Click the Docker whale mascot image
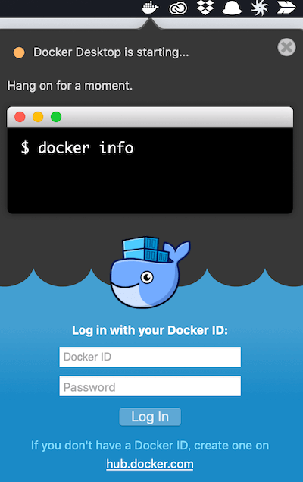Image resolution: width=303 pixels, height=482 pixels. 150,272
